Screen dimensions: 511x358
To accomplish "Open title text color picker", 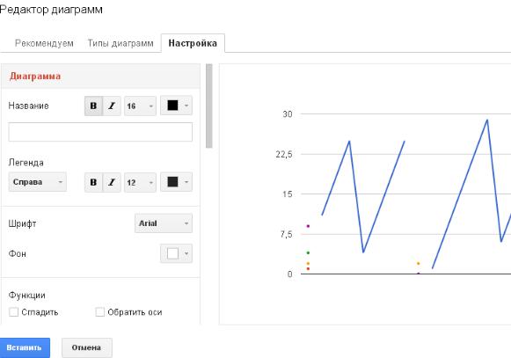I will (x=176, y=106).
